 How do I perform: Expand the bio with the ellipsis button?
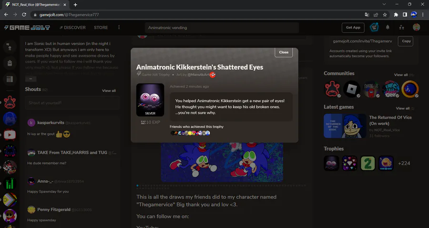tap(31, 79)
